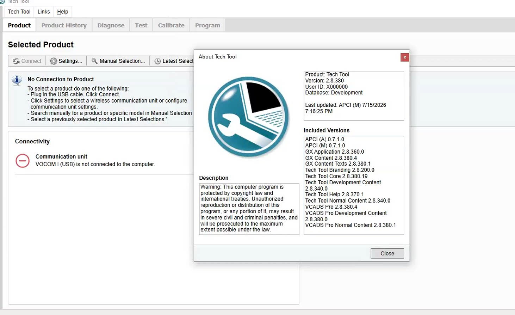
Task: Click the User ID: X000000 line
Action: tap(327, 87)
